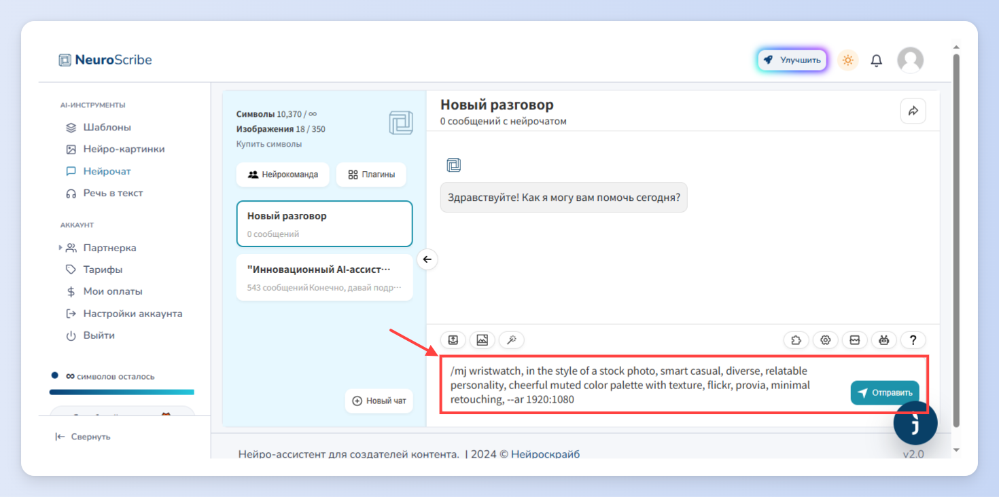Click the share arrow icon

(913, 111)
